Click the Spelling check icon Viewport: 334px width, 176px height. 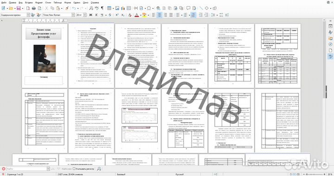[x=96, y=8]
